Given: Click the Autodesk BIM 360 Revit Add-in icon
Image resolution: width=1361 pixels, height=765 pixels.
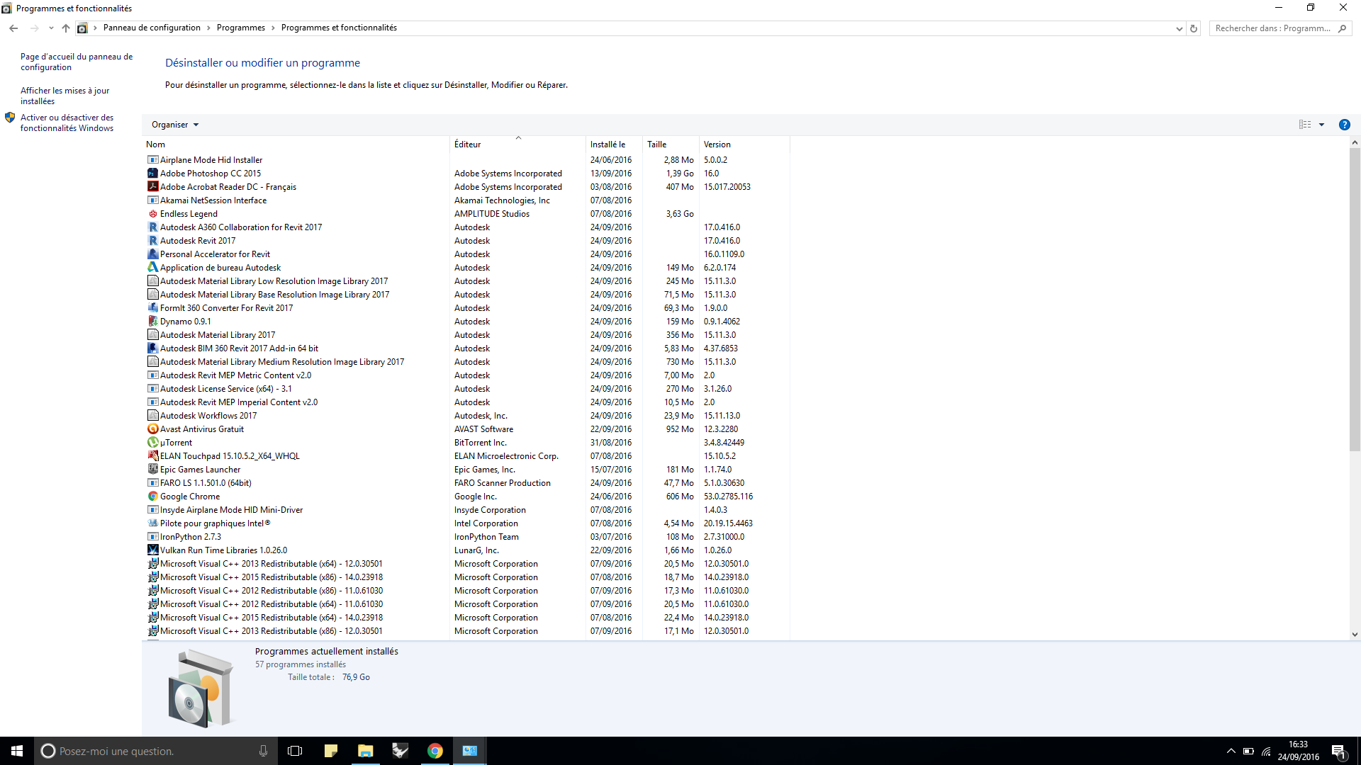Looking at the screenshot, I should click(x=152, y=348).
